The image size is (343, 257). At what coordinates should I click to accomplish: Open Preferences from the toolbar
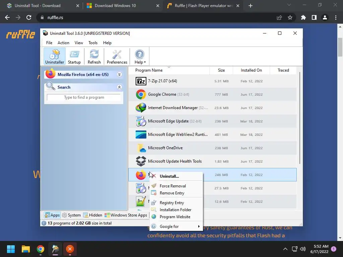coord(117,56)
